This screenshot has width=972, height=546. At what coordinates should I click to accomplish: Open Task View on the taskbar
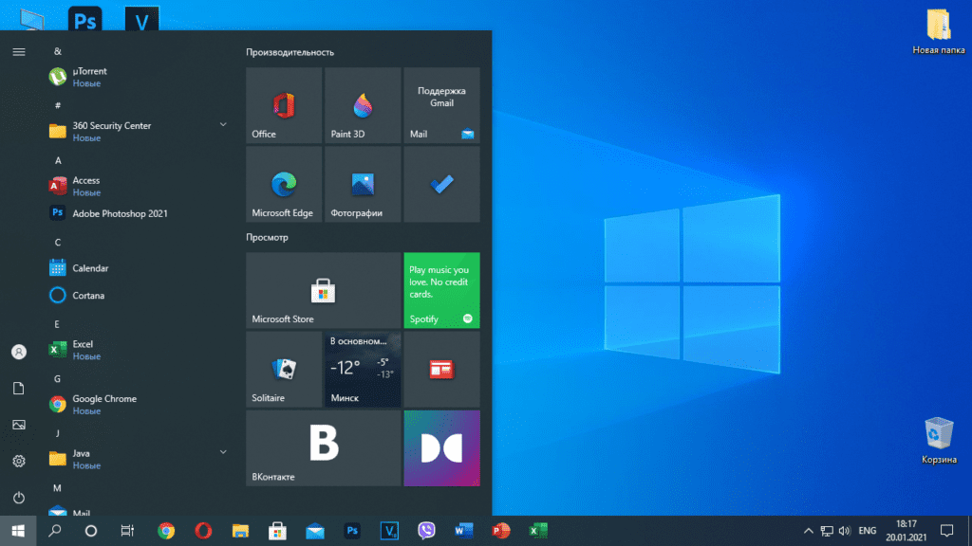point(128,531)
